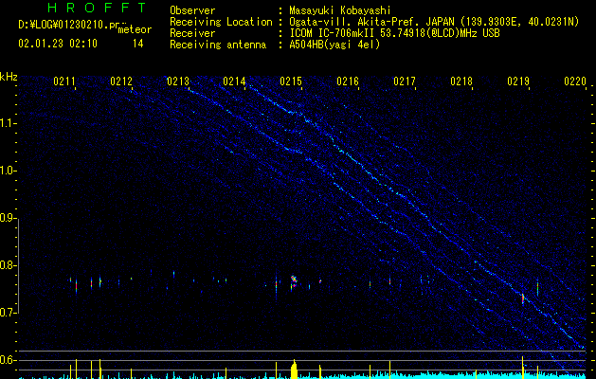The width and height of the screenshot is (596, 379).
Task: Click observer name Masayuki Kobayashi
Action: click(x=340, y=10)
